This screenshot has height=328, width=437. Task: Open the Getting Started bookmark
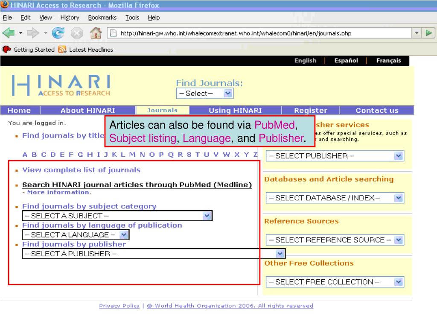(x=29, y=50)
